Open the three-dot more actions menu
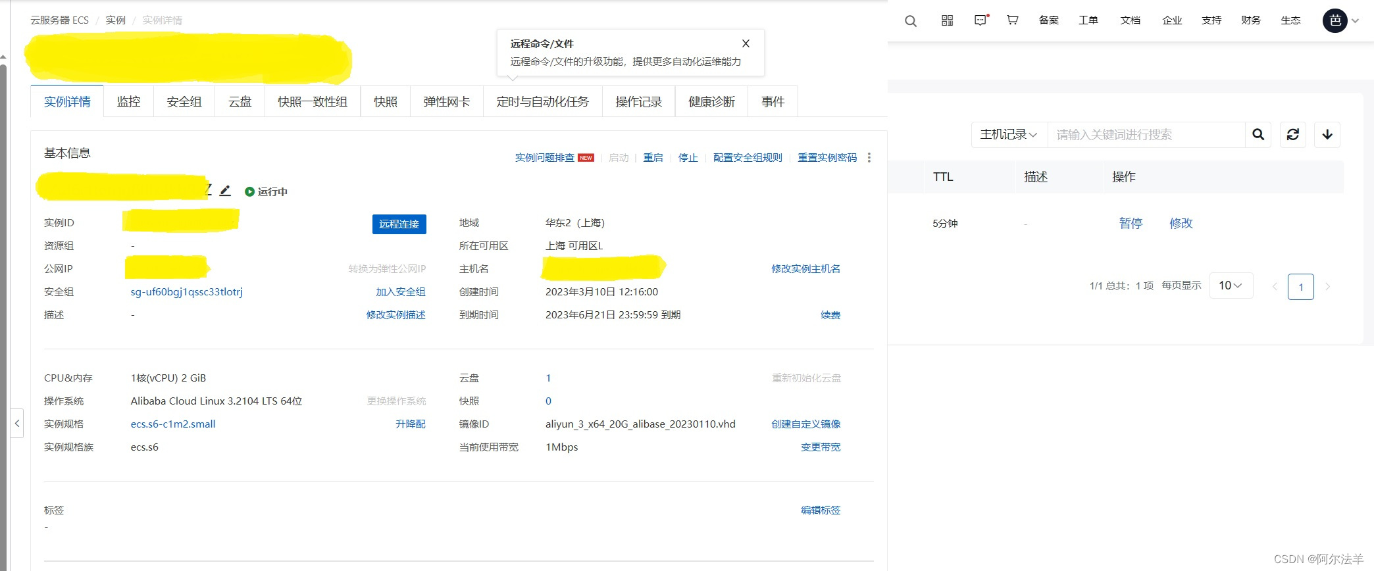This screenshot has width=1374, height=571. point(869,158)
